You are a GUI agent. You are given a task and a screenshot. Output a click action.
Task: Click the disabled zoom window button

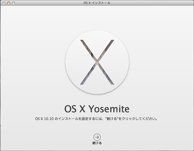pos(14,3)
